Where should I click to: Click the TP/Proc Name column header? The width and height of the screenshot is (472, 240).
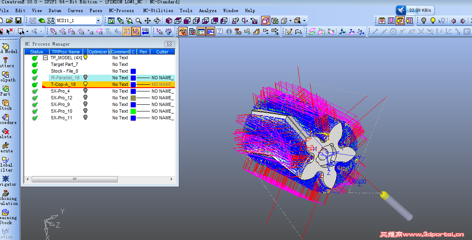click(x=66, y=52)
